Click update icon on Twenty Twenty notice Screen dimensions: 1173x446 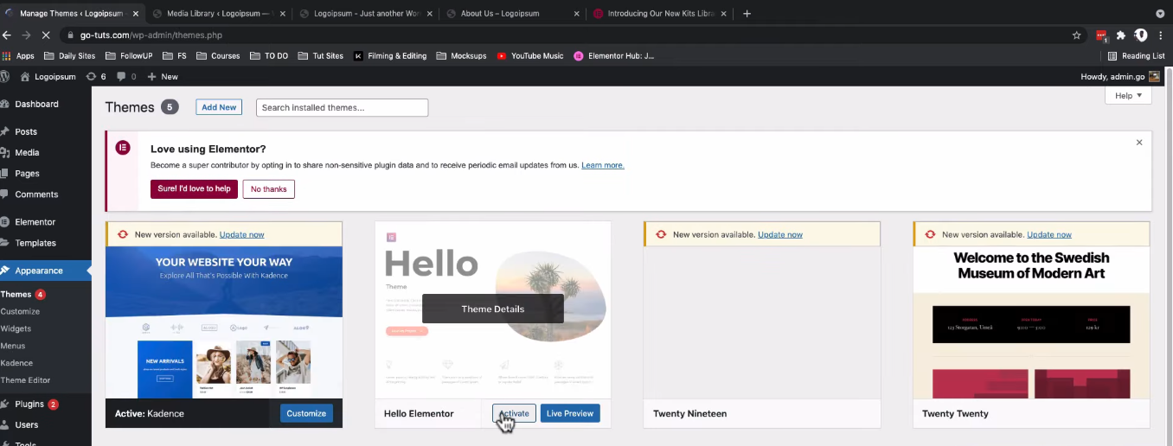(930, 234)
